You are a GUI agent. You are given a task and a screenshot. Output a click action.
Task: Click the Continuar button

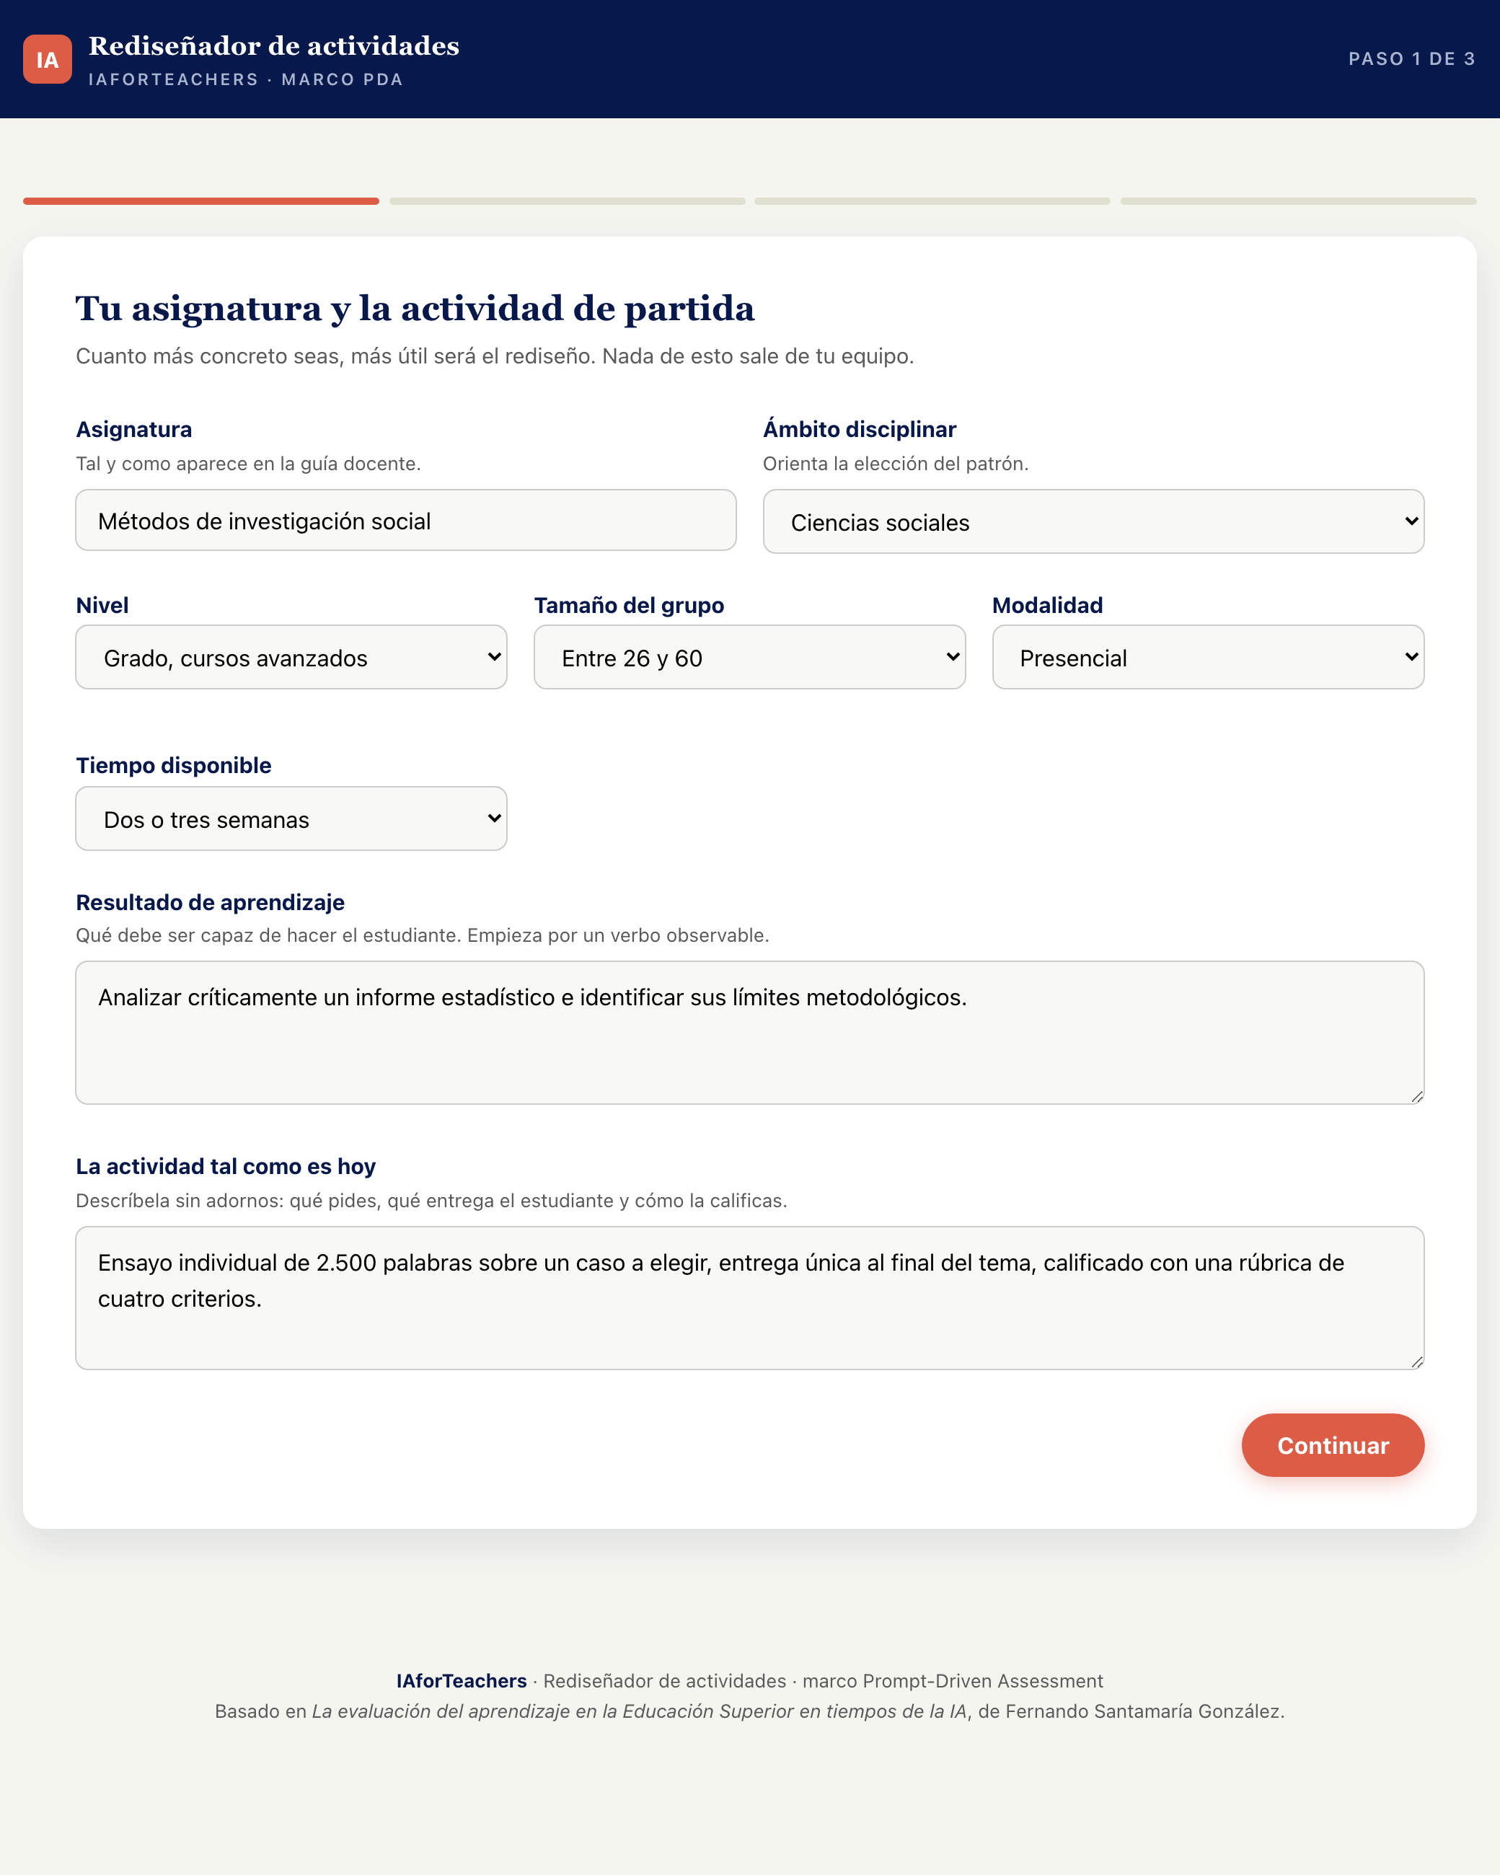click(x=1332, y=1444)
